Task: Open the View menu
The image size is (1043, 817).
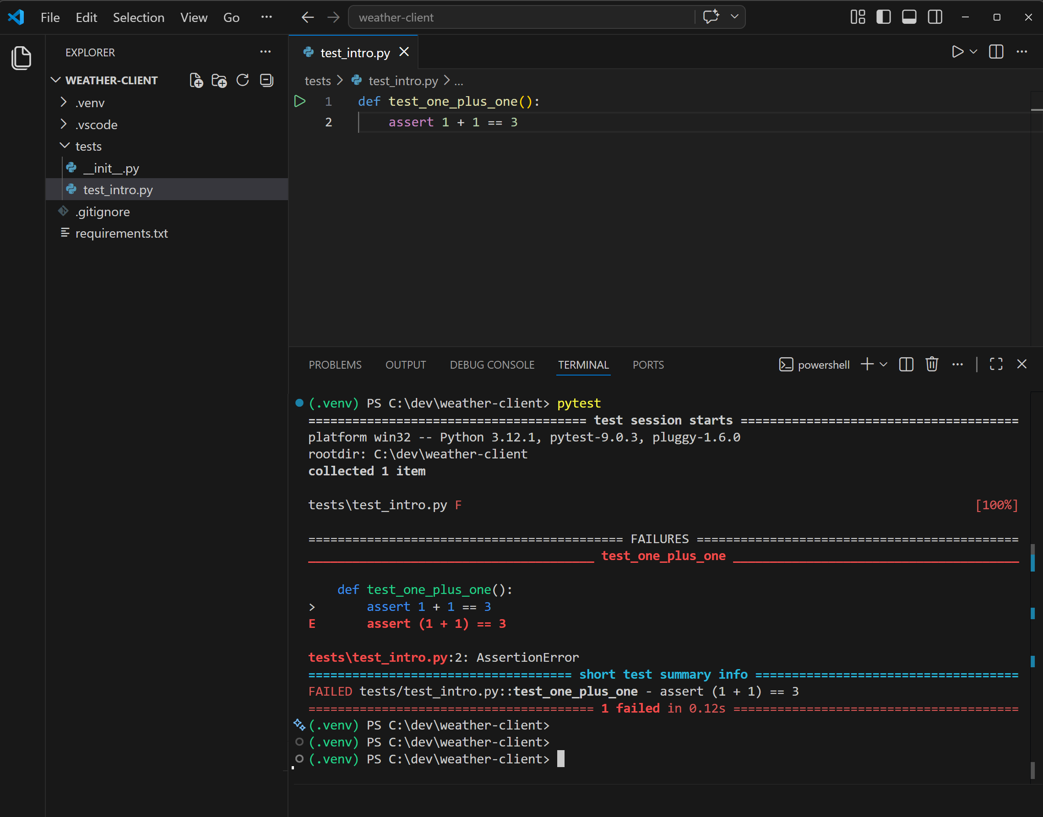Action: 194,18
